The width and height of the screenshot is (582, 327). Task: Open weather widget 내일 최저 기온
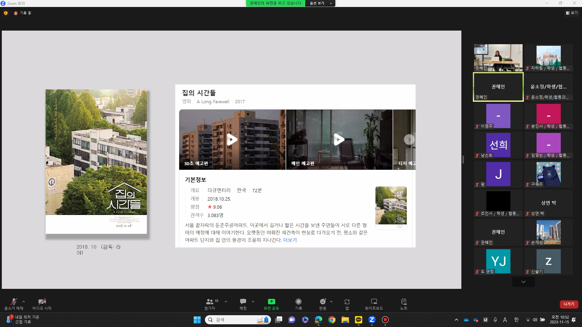pos(23,320)
